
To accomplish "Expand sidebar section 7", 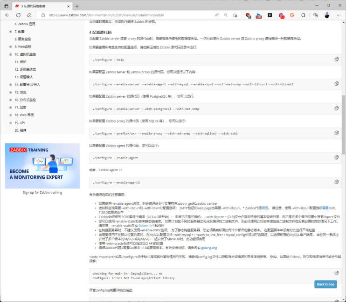I will point(10,32).
